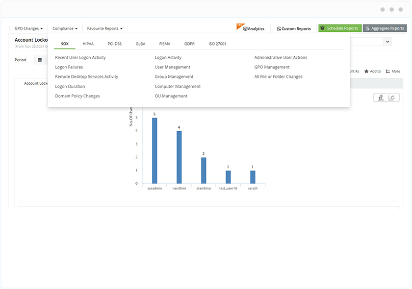This screenshot has height=289, width=412.
Task: Open the Logon Duration report
Action: pyautogui.click(x=70, y=86)
